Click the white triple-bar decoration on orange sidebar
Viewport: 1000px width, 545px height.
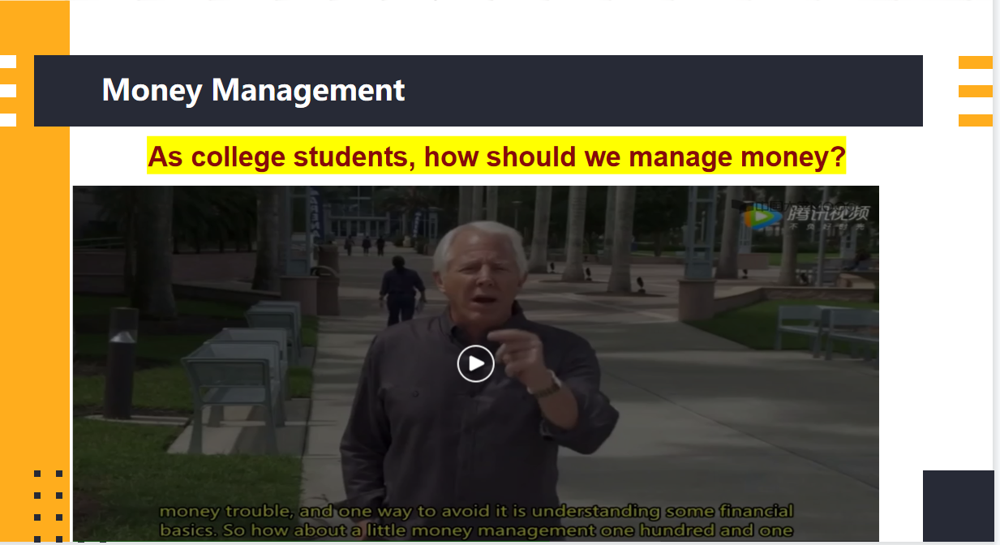pos(8,91)
